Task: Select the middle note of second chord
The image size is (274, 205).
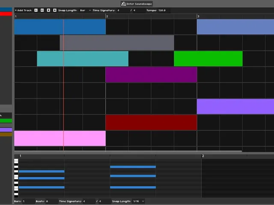Action: 133,176
